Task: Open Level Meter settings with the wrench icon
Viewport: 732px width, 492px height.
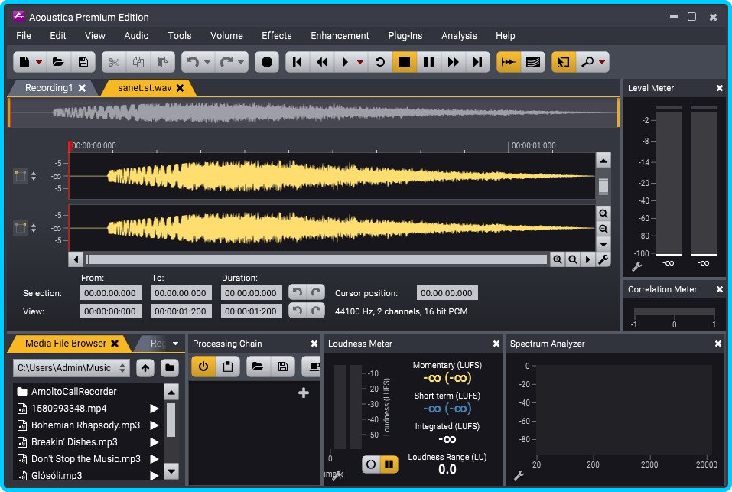Action: pyautogui.click(x=636, y=266)
